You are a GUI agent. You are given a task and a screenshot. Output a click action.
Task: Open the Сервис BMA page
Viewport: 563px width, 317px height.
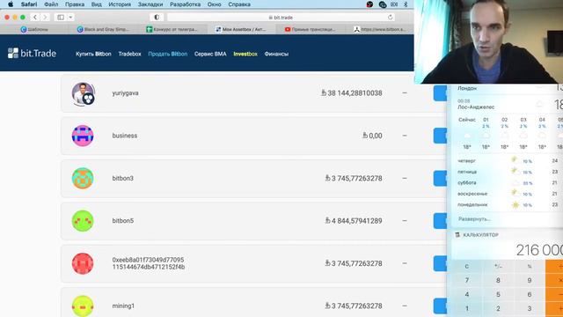coord(210,54)
